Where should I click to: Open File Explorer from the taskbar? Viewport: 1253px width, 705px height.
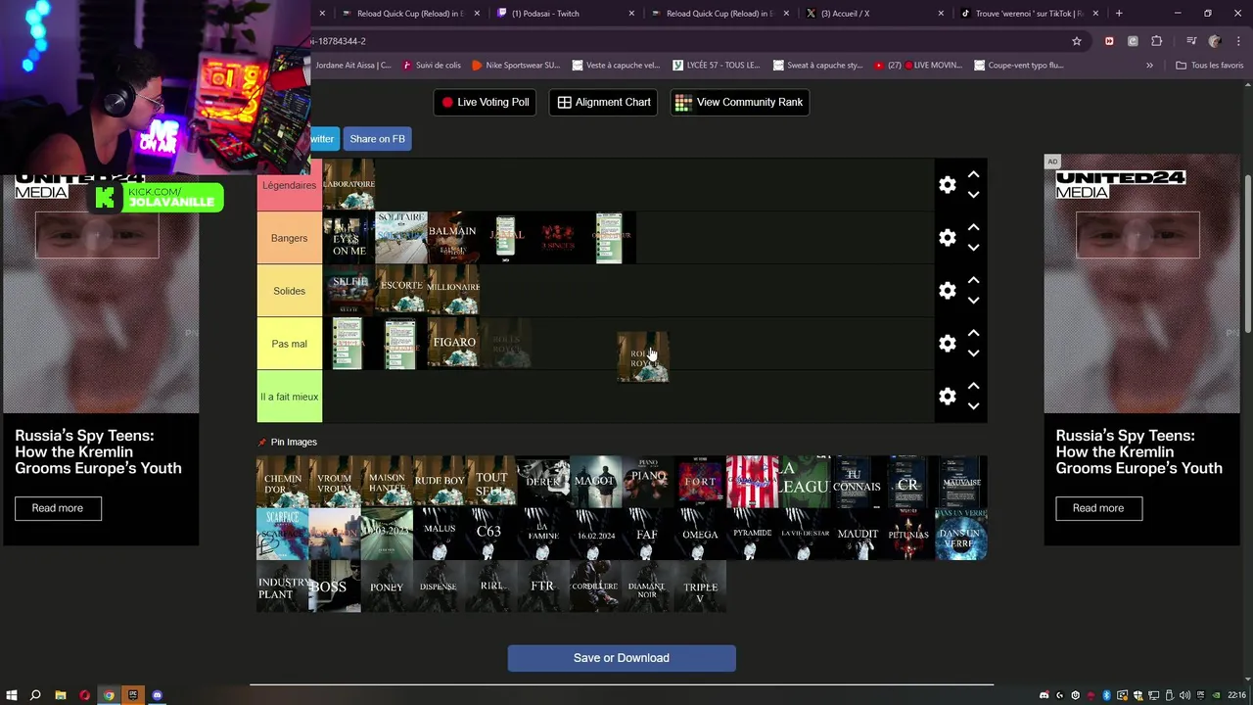[60, 695]
